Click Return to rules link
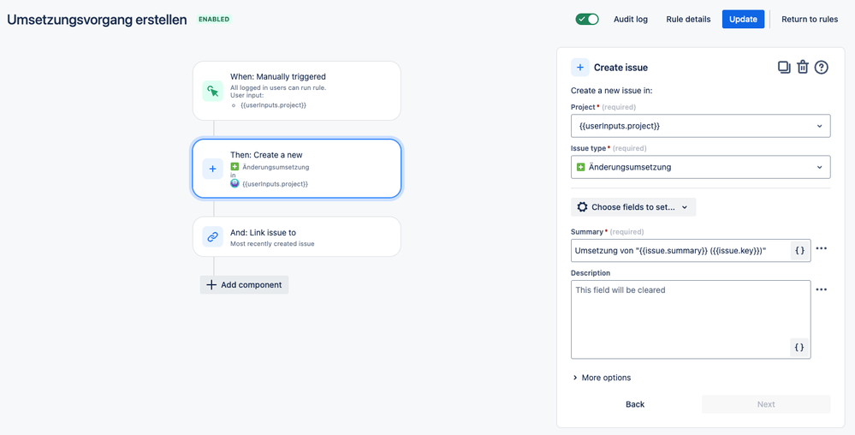This screenshot has width=855, height=435. coord(810,19)
